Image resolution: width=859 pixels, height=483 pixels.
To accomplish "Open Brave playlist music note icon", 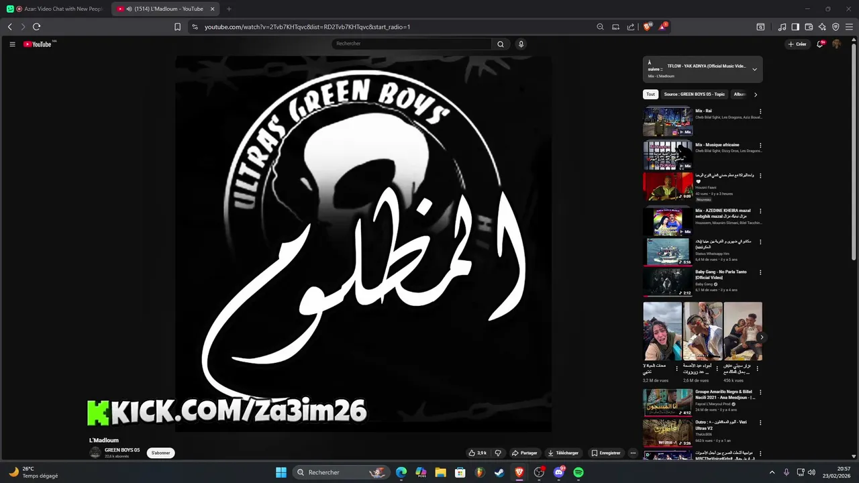I will pos(782,27).
